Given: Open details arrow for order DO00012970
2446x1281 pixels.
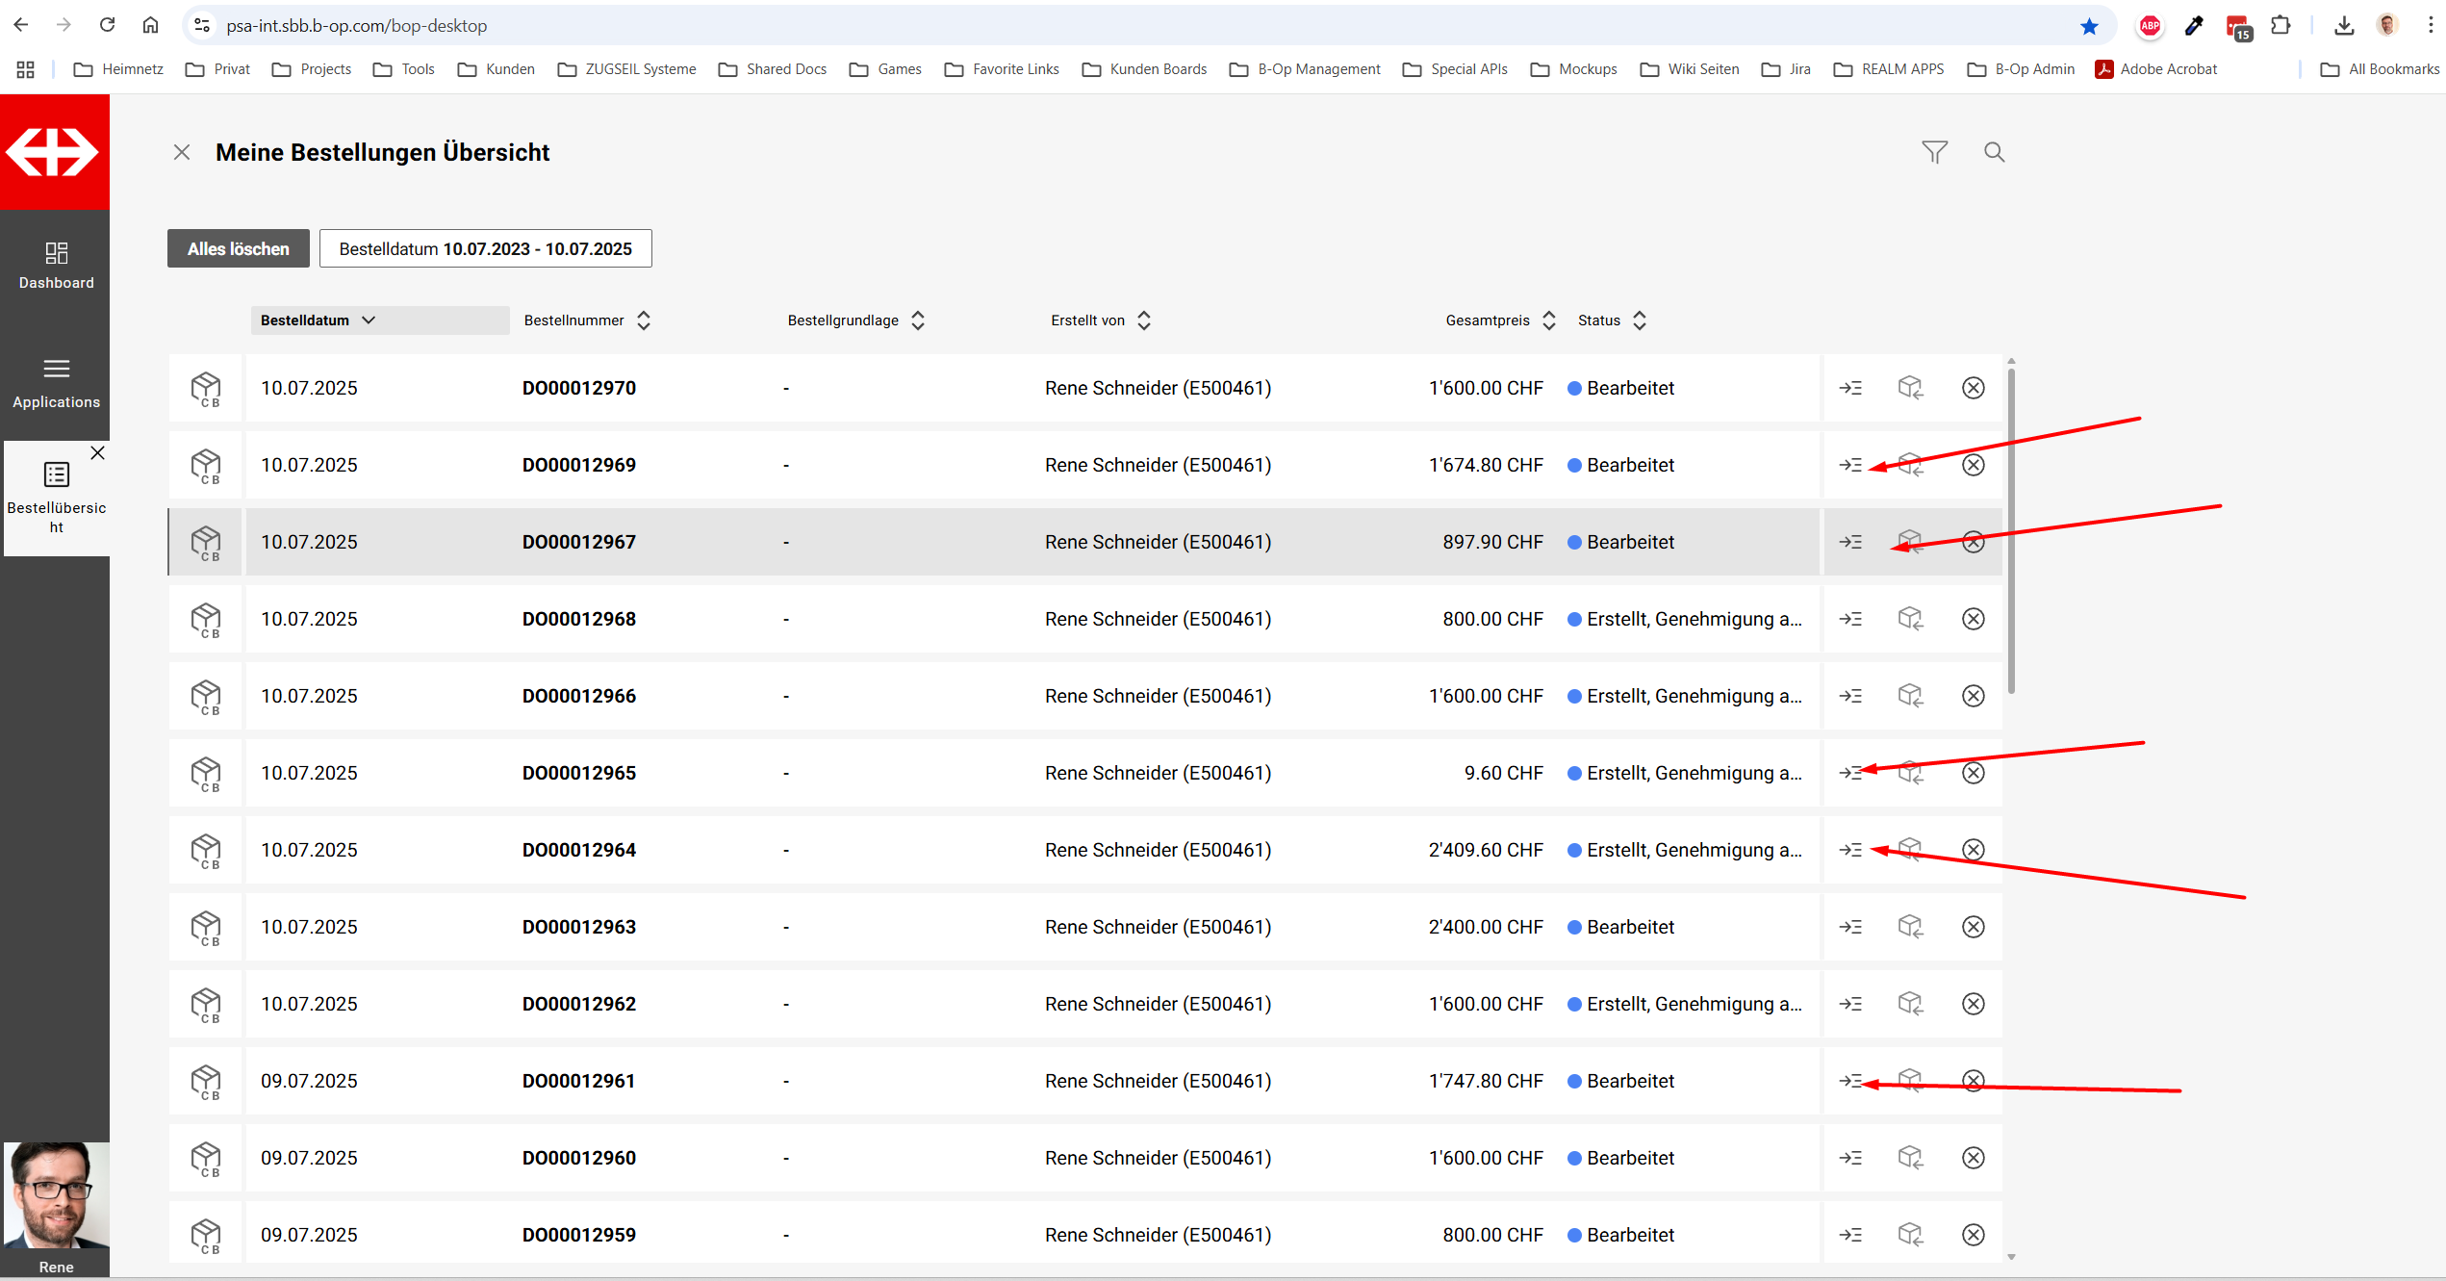Looking at the screenshot, I should tap(1850, 388).
